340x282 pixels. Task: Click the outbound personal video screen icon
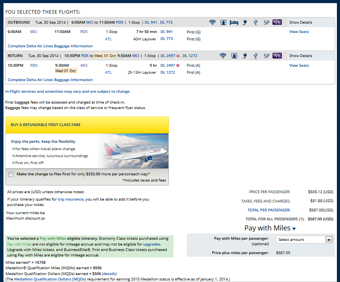(223, 22)
